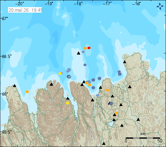Viewport: 166px width, 147px height.
Task: Select the -16° longitude label
Action: pyautogui.click(x=136, y=4)
